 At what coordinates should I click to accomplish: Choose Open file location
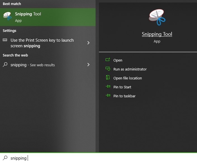(127, 78)
